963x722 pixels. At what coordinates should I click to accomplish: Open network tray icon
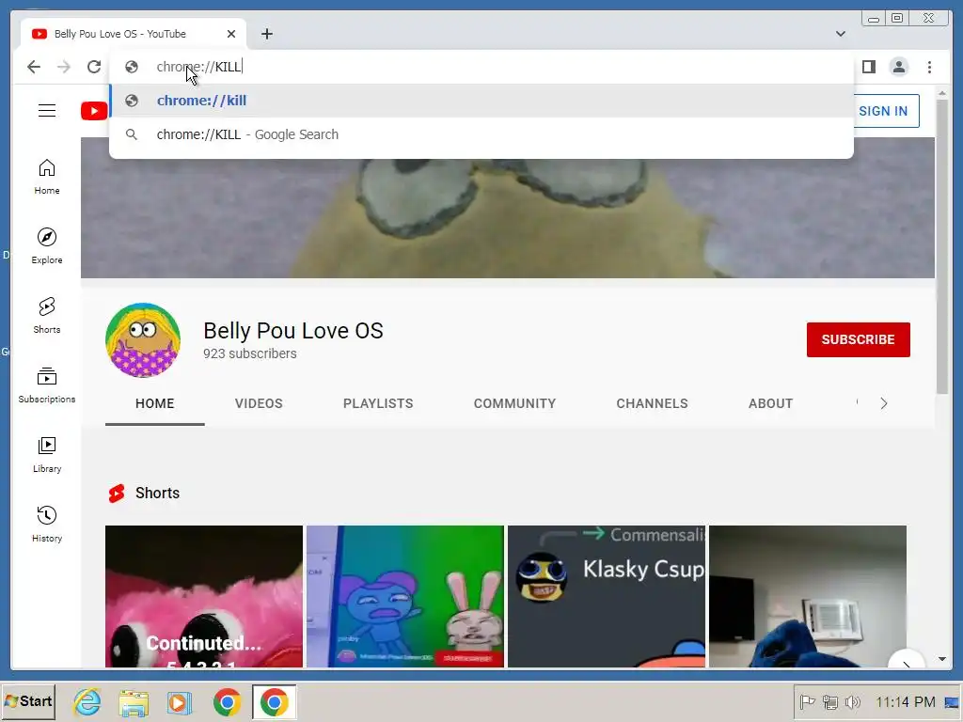pyautogui.click(x=830, y=701)
